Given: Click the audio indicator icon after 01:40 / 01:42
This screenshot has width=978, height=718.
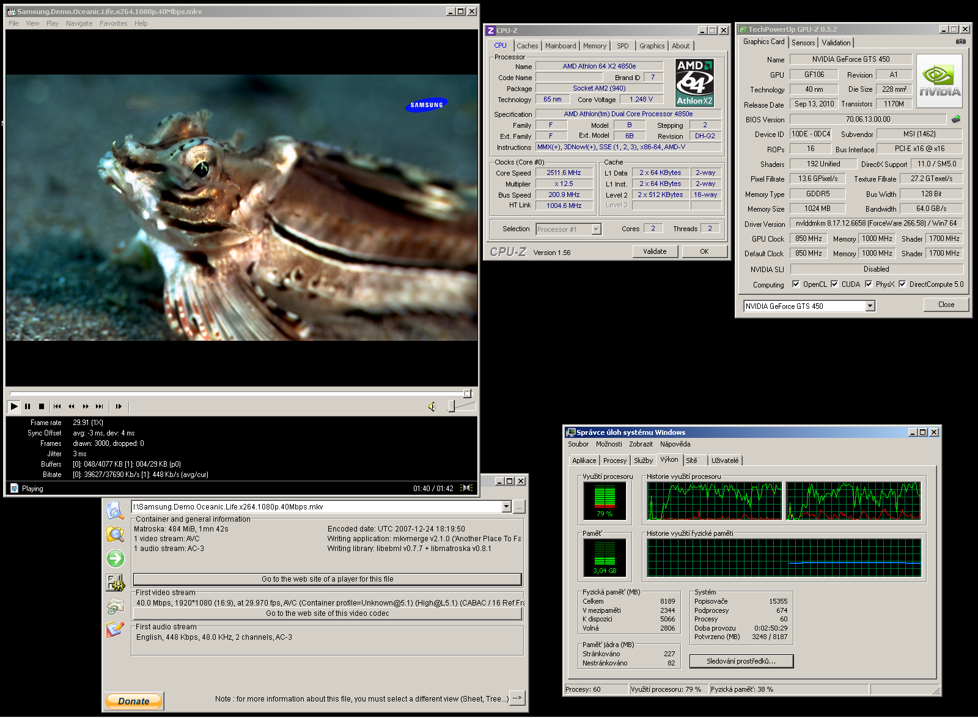Looking at the screenshot, I should point(466,488).
